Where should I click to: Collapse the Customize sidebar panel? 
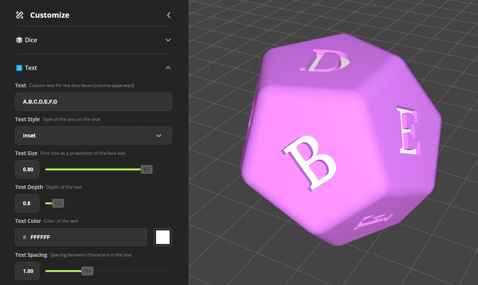click(x=169, y=15)
